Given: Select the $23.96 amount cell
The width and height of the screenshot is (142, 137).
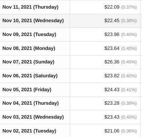Looking at the screenshot, I should click(x=105, y=35).
